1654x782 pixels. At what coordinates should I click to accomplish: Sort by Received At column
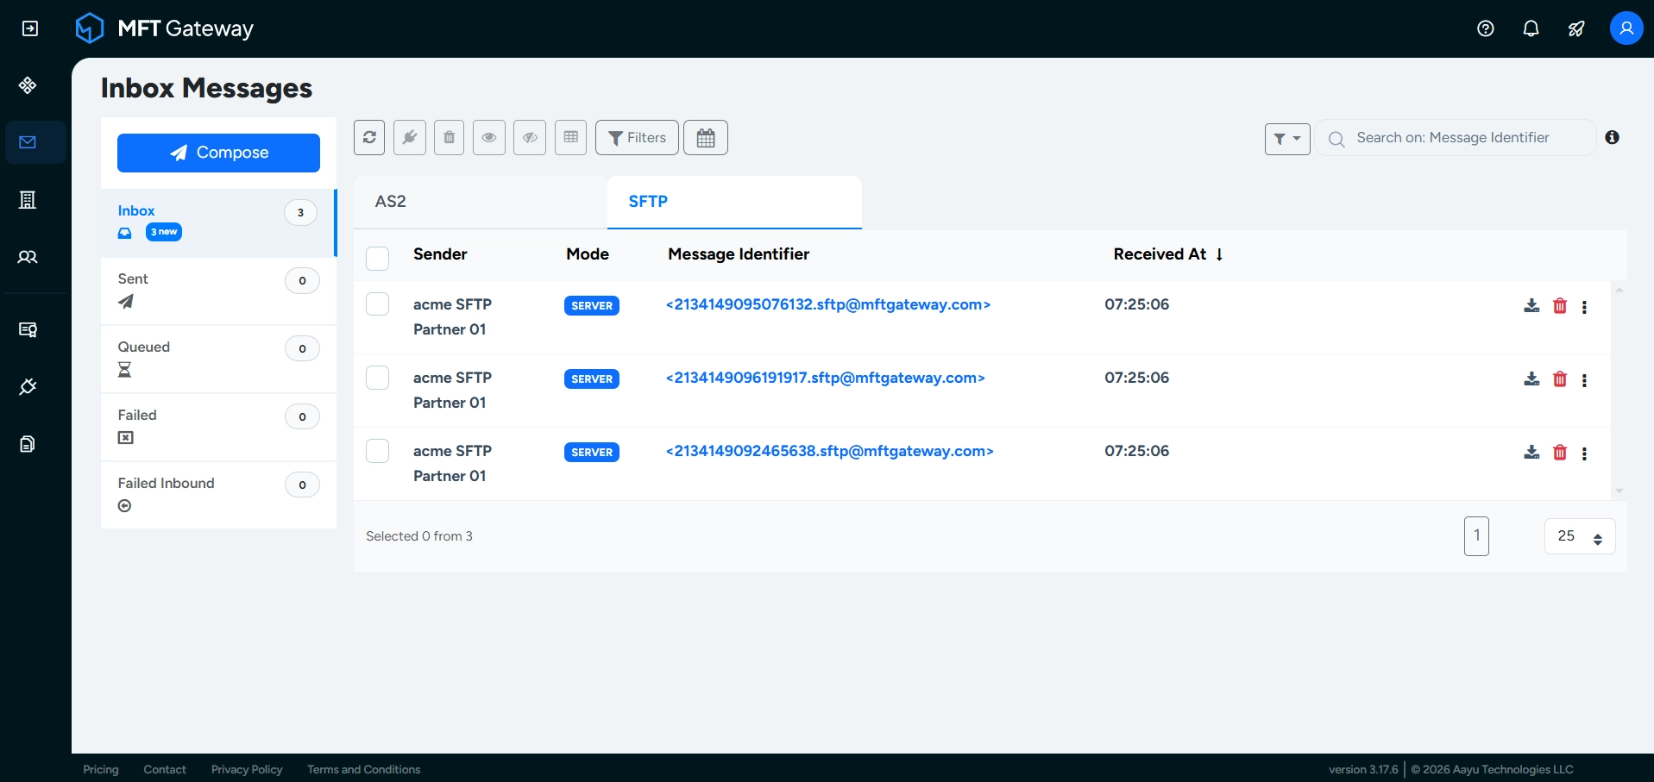(1168, 254)
